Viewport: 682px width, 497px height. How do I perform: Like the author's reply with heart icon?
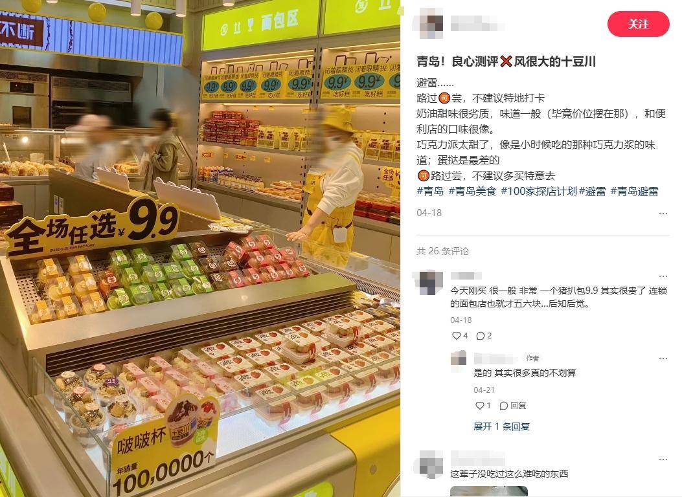[479, 405]
